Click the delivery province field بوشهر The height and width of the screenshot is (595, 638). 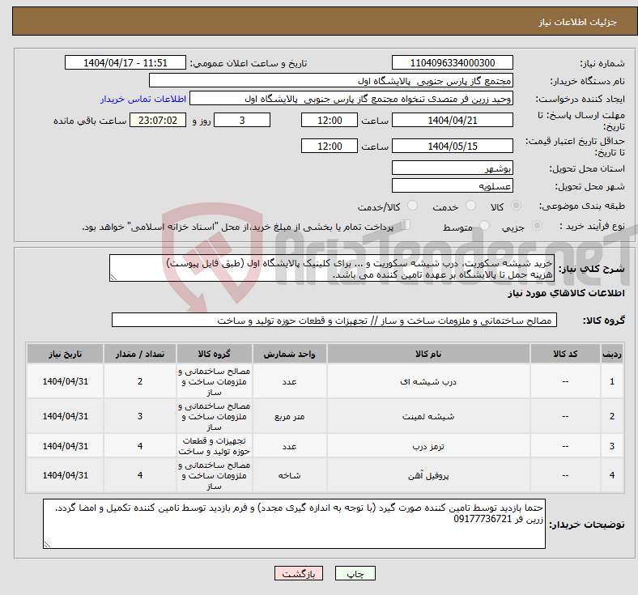(x=452, y=168)
